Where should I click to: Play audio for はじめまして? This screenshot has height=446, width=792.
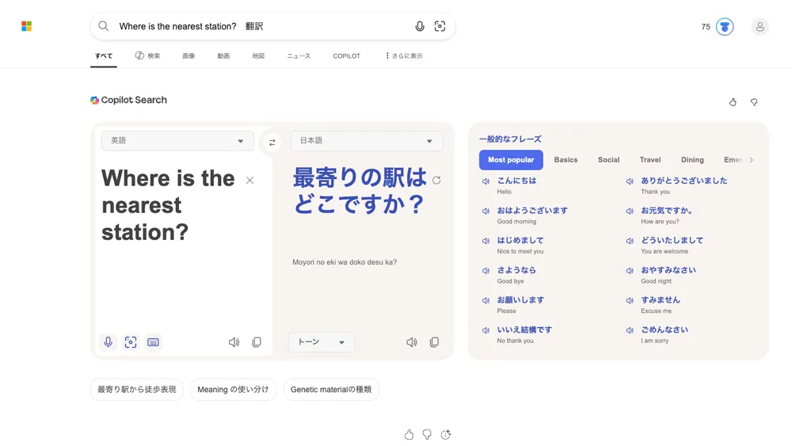(x=486, y=240)
